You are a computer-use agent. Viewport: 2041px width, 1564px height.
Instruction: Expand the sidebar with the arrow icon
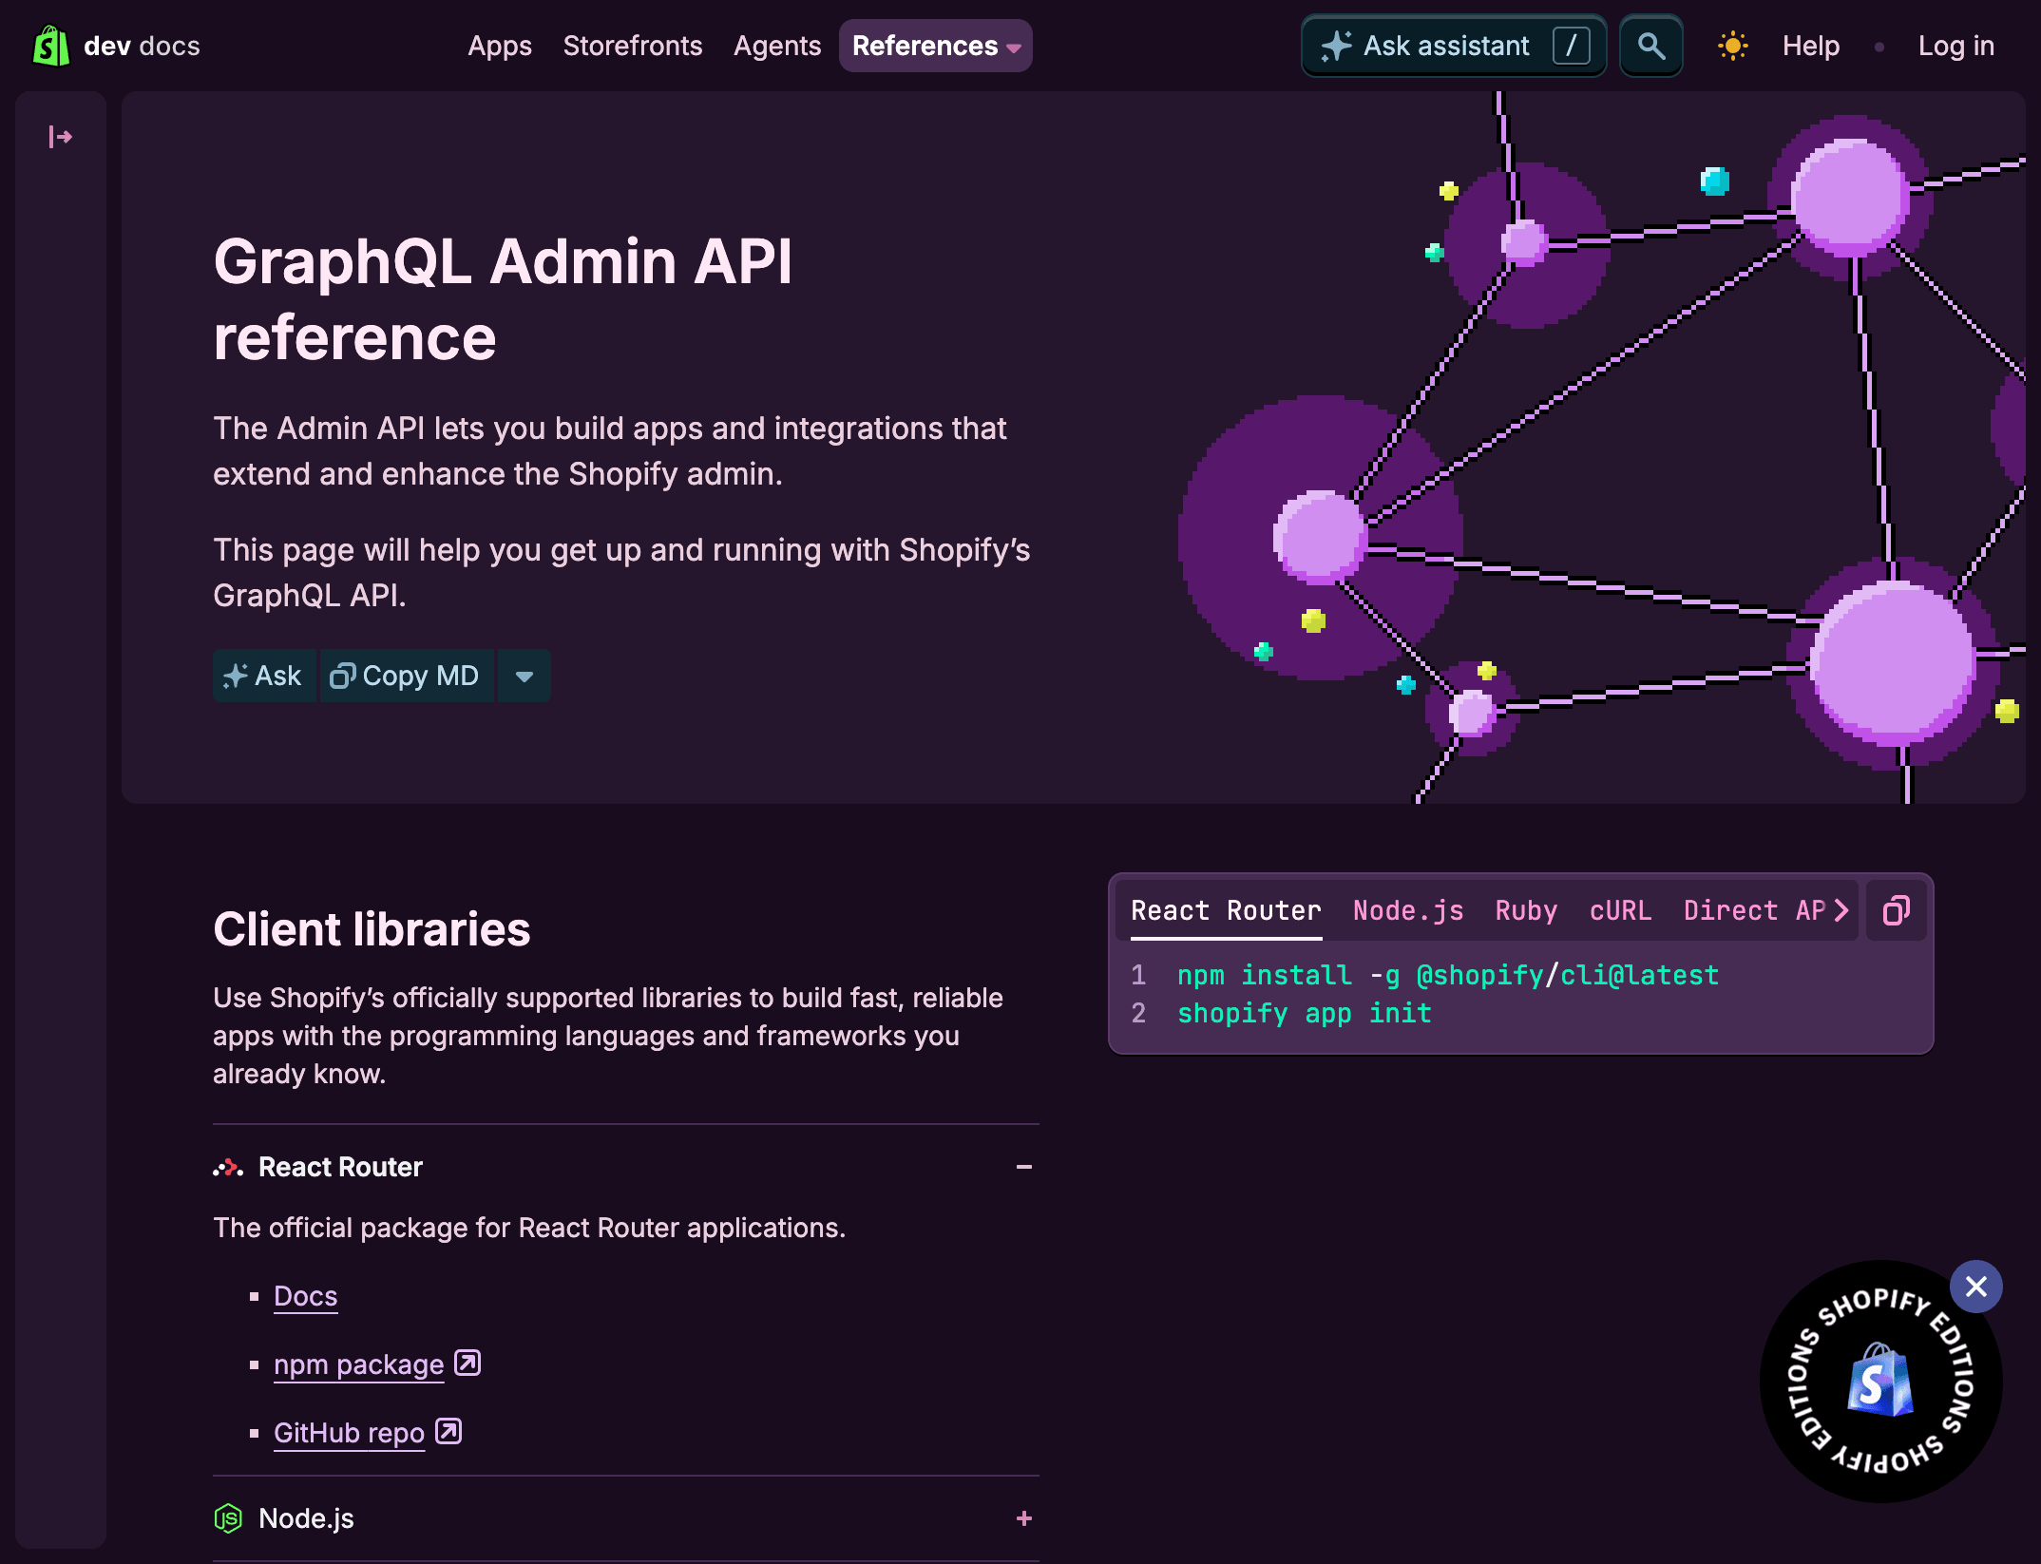[x=61, y=138]
